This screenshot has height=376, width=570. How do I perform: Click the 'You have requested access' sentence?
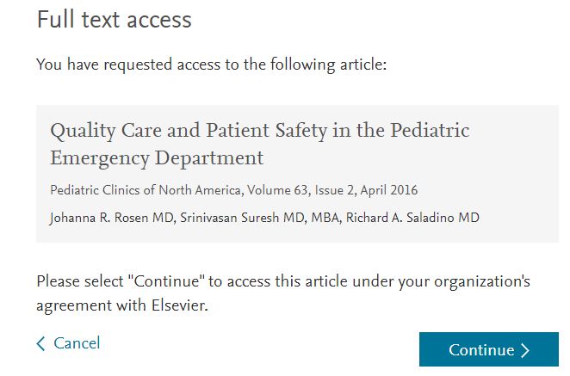point(212,65)
